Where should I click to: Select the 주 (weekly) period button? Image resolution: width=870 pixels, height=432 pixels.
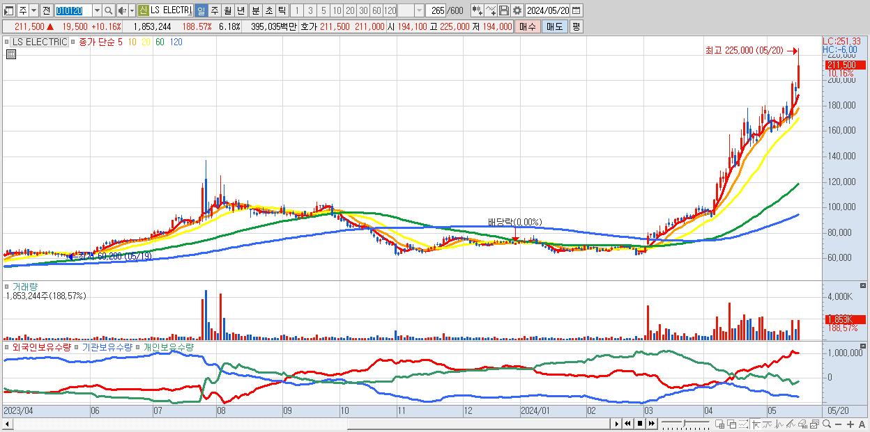(x=214, y=10)
